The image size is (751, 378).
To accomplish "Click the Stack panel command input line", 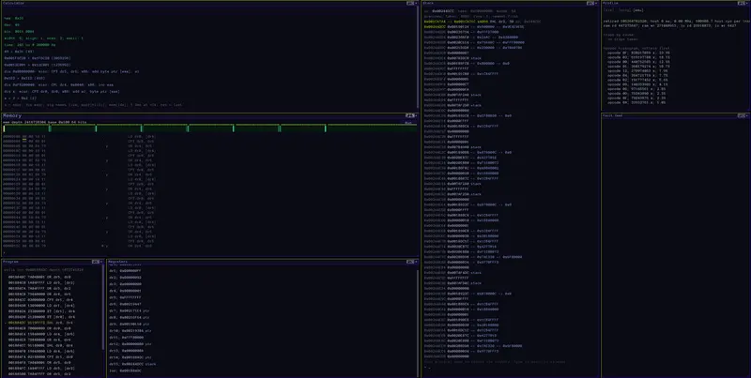I will click(x=510, y=368).
